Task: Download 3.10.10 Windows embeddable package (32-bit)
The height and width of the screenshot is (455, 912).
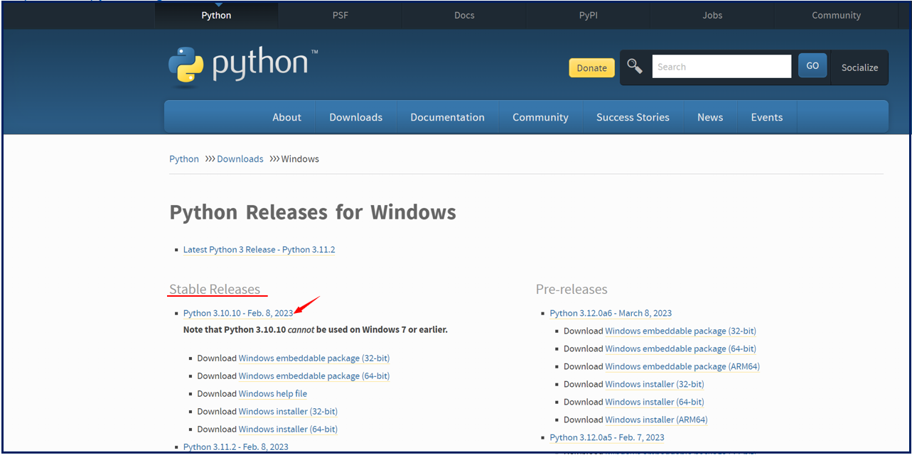Action: pyautogui.click(x=314, y=358)
